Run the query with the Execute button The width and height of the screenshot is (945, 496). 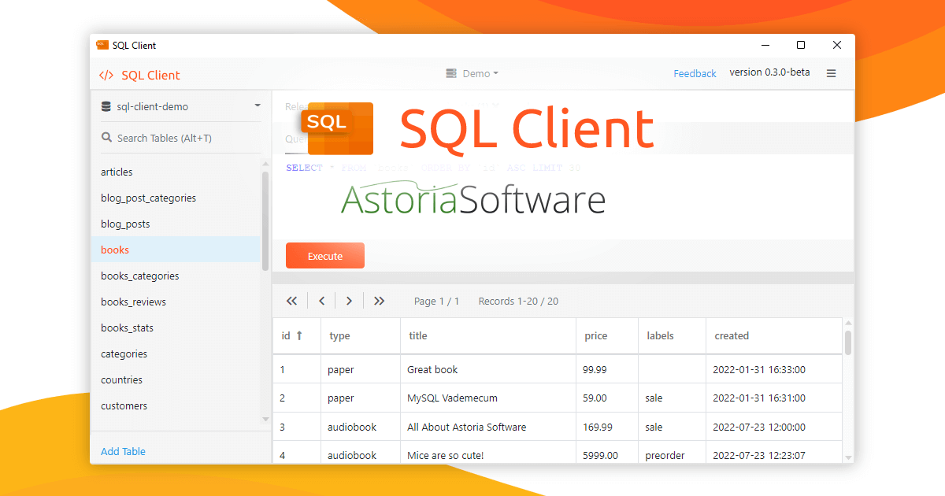pyautogui.click(x=324, y=255)
